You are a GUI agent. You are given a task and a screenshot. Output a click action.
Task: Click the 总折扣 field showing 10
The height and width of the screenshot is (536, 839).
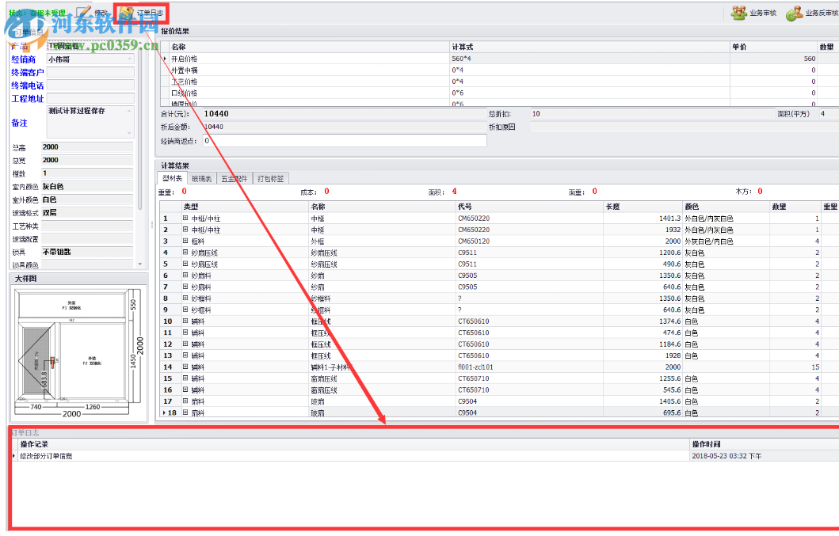tap(652, 114)
